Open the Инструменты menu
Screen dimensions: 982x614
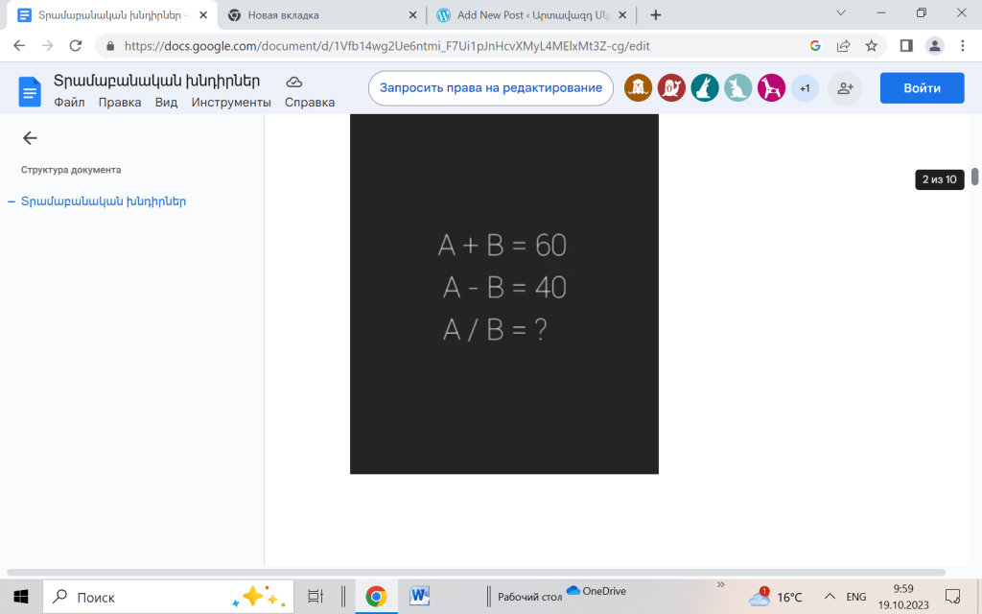(231, 103)
